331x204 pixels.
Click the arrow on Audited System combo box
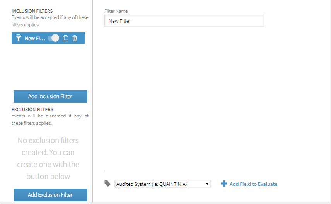(208, 184)
